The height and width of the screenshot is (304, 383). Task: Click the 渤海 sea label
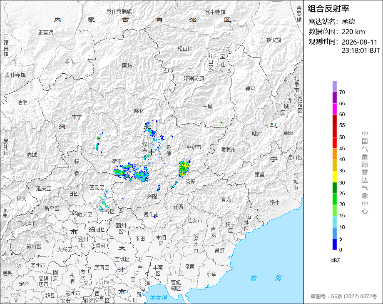click(x=266, y=278)
